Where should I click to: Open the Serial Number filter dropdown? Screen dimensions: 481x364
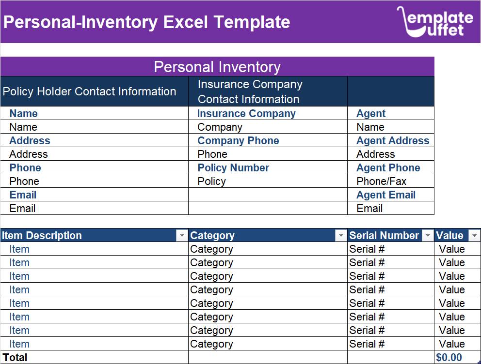tap(428, 235)
